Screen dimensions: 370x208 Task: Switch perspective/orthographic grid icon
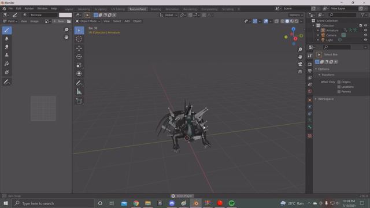tap(300, 72)
